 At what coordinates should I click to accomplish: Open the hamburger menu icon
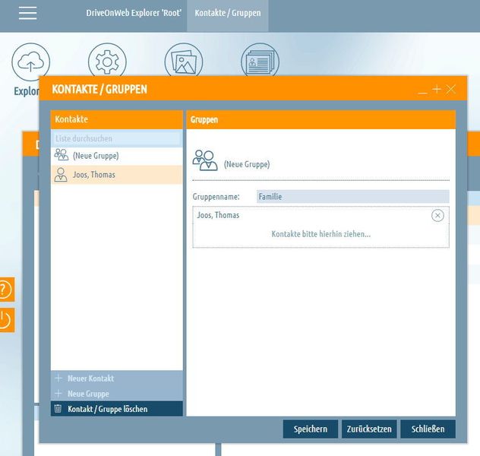27,13
